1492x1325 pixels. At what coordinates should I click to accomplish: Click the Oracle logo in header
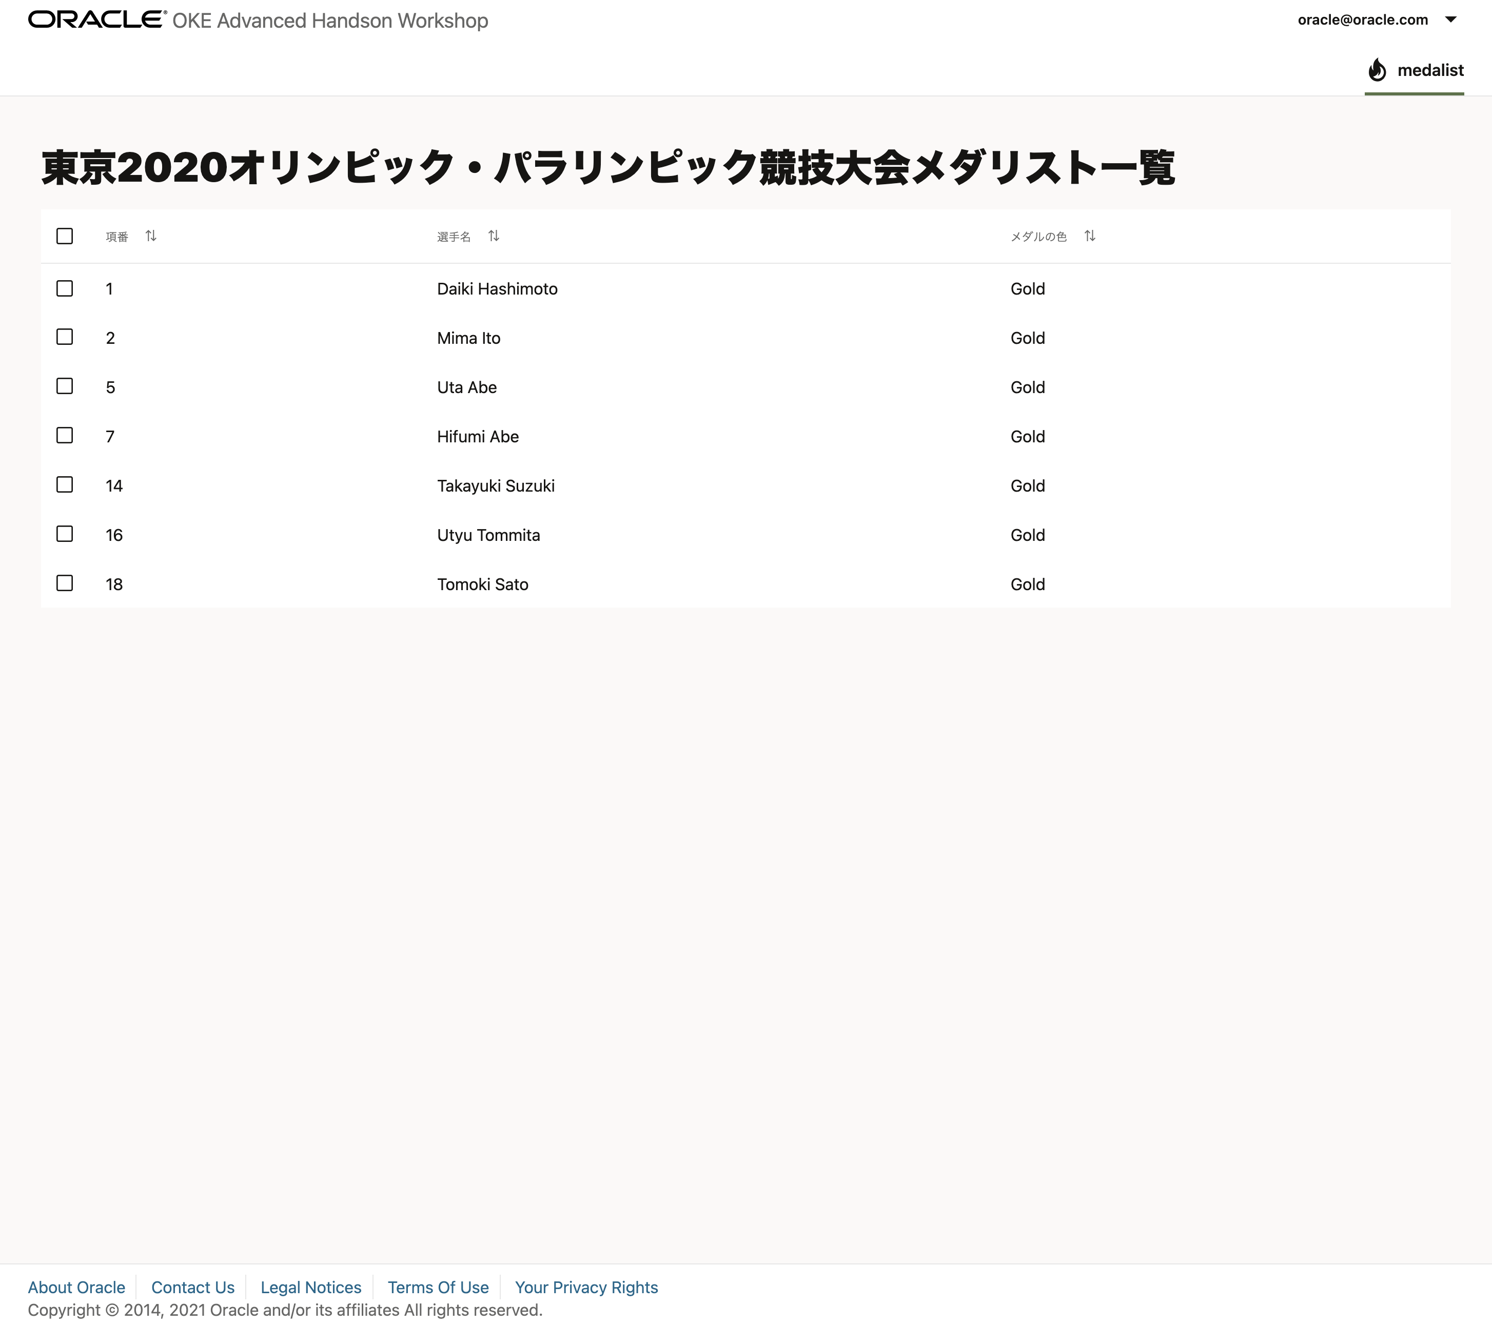[x=97, y=20]
